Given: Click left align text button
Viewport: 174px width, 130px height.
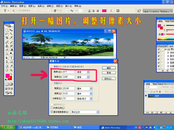Looking at the screenshot, I should coord(89,11).
